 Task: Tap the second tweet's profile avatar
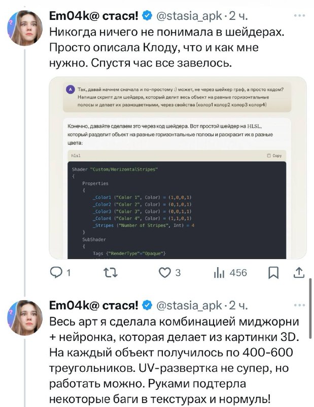24,317
